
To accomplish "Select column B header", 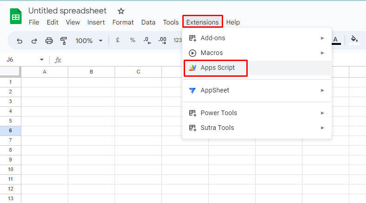I will pyautogui.click(x=91, y=72).
